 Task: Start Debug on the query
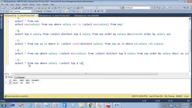(48, 11)
